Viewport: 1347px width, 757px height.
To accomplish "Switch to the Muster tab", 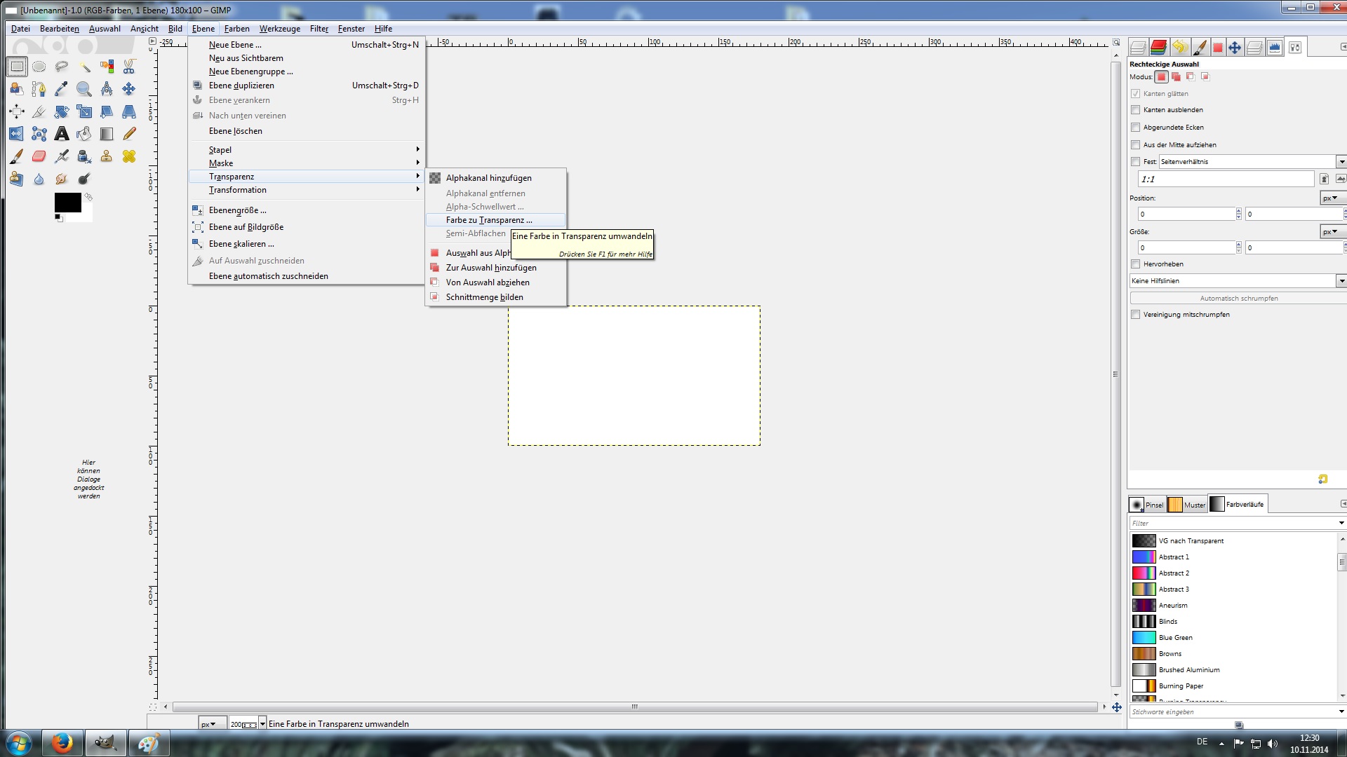I will [1187, 505].
